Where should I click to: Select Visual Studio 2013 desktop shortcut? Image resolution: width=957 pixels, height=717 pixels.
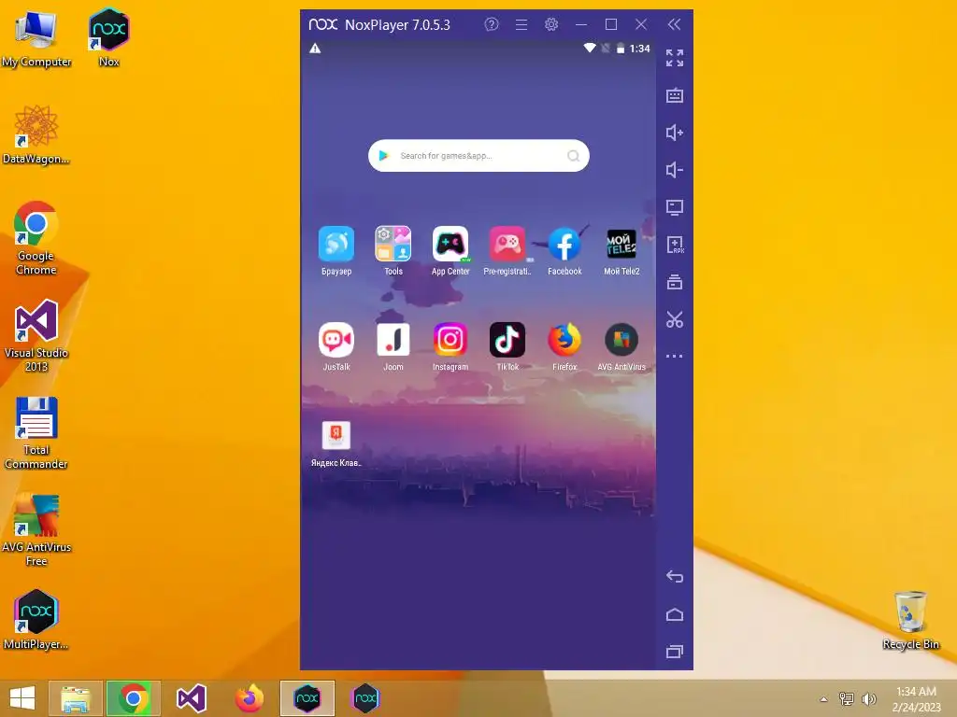(x=36, y=335)
